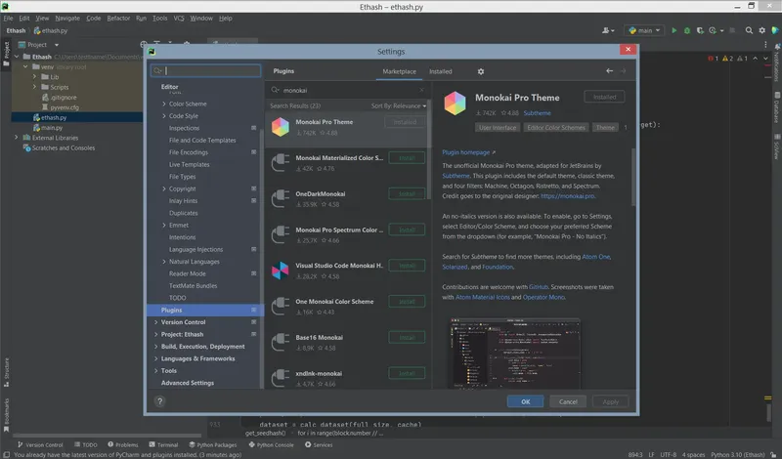Click the Settings help question mark icon
This screenshot has height=459, width=782.
pyautogui.click(x=159, y=401)
